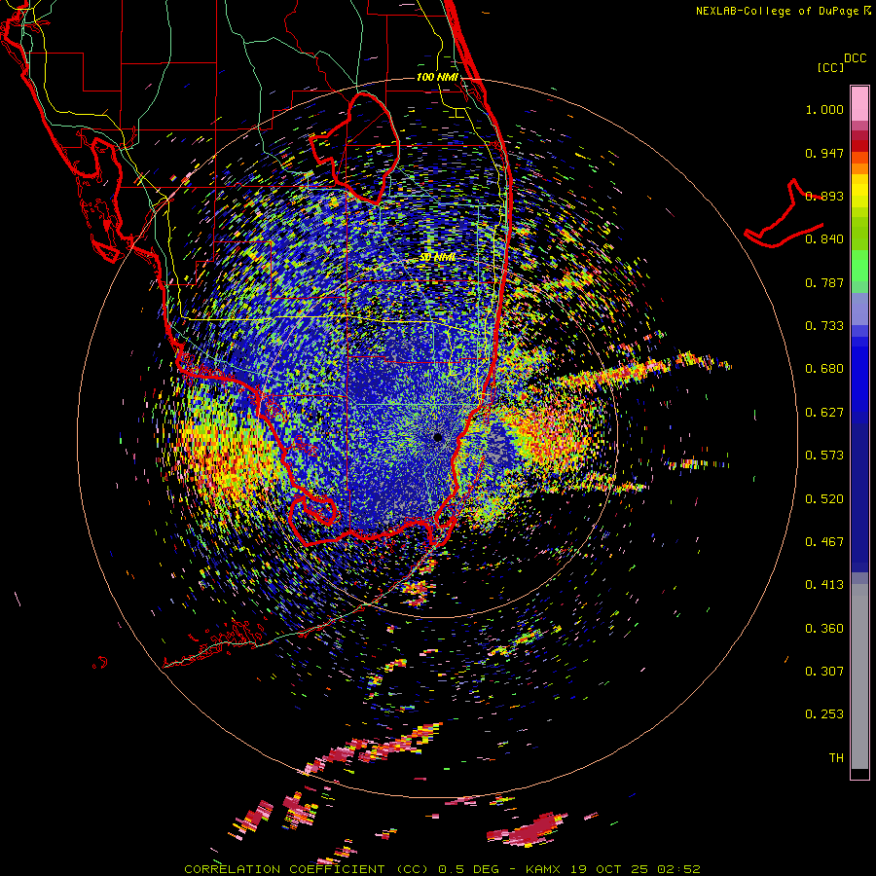Select the 0.893 scale value
The height and width of the screenshot is (876, 876).
[824, 196]
